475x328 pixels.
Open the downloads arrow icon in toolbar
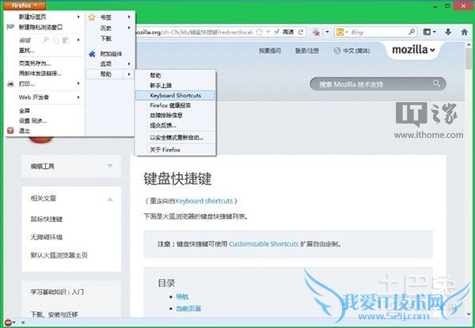pyautogui.click(x=448, y=32)
